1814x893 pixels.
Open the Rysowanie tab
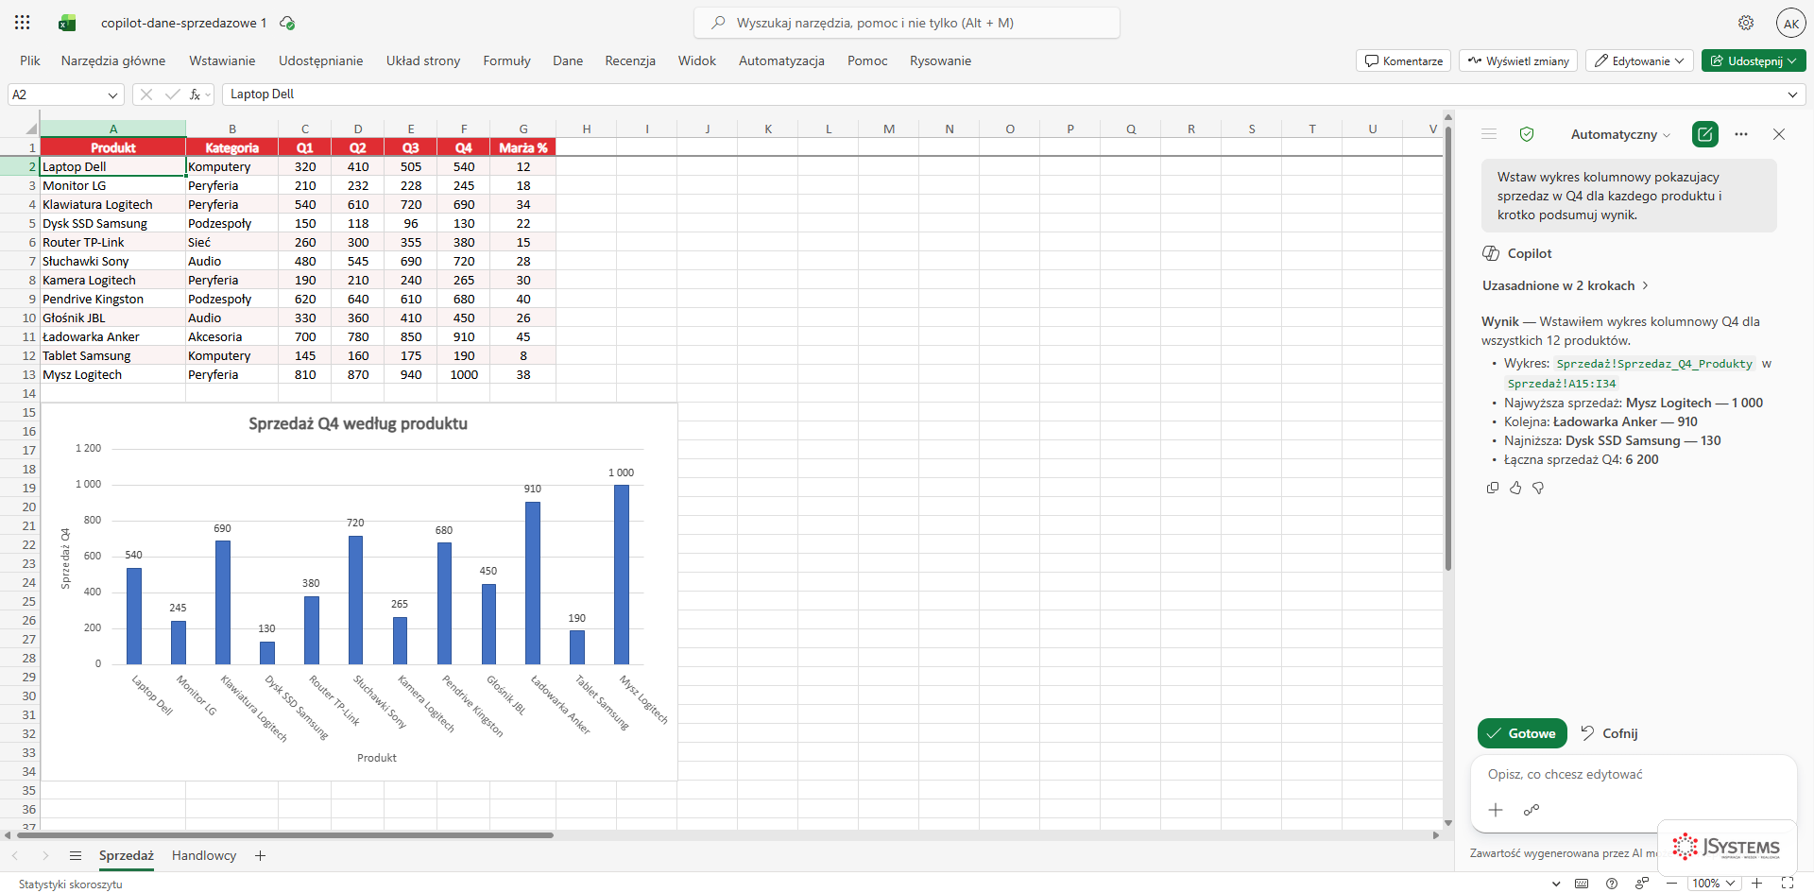click(x=940, y=60)
